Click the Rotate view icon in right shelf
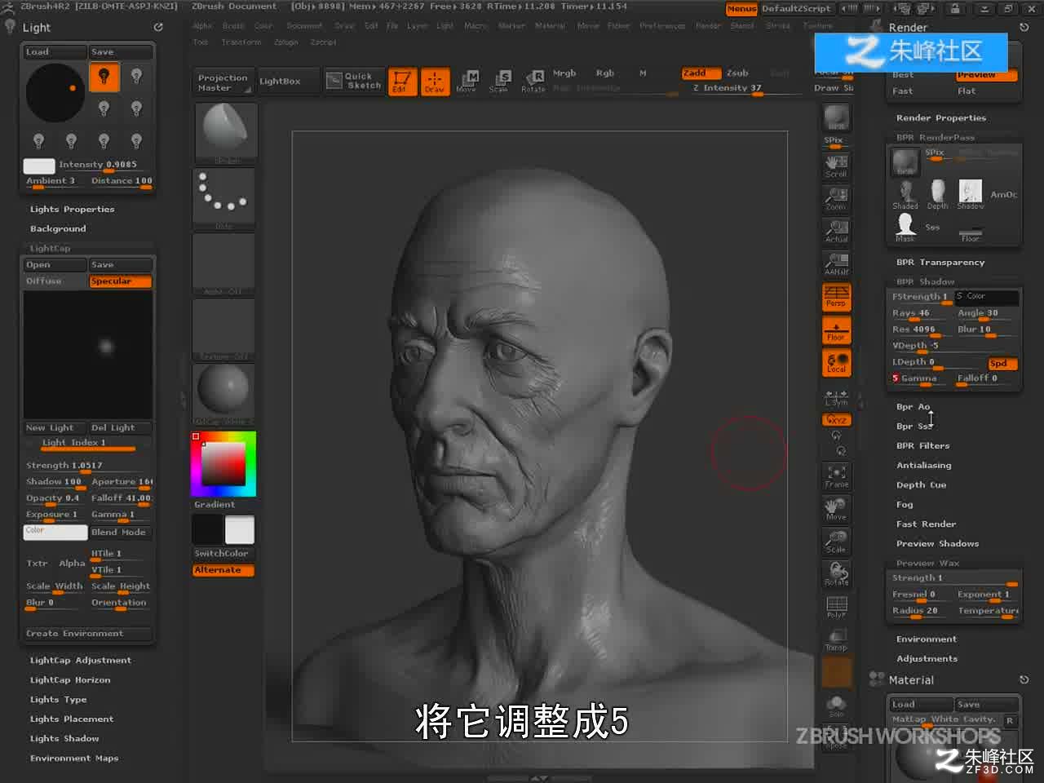The height and width of the screenshot is (783, 1044). click(x=836, y=574)
